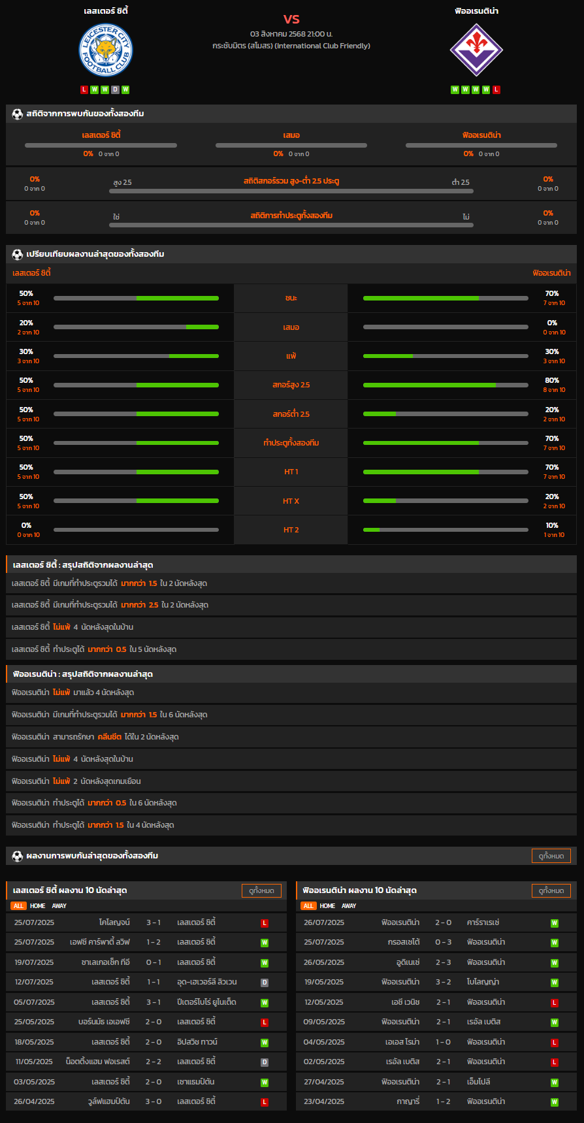Click เอ็มโปลี in the 27/04/2025 row
The height and width of the screenshot is (1123, 584).
click(x=479, y=1082)
